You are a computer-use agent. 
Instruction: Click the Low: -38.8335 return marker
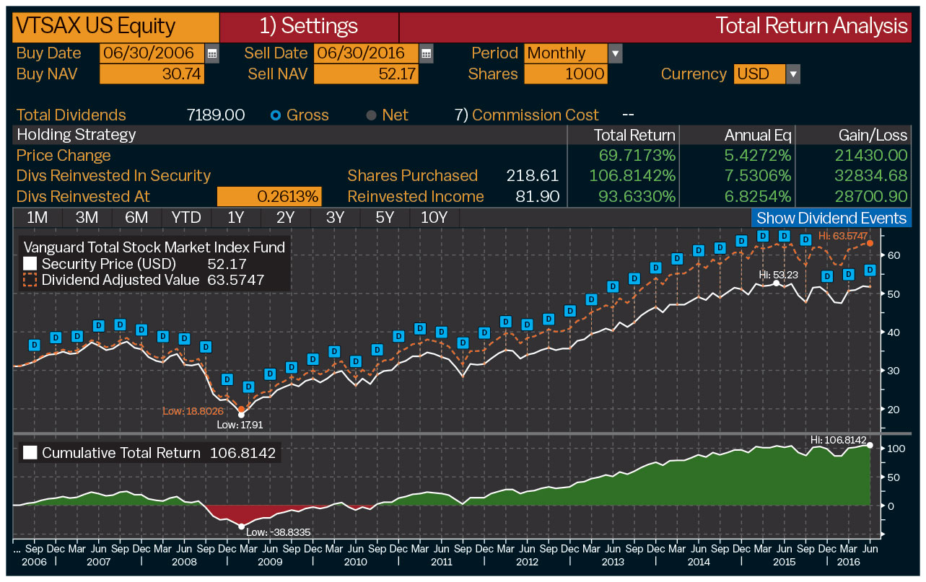pyautogui.click(x=241, y=526)
